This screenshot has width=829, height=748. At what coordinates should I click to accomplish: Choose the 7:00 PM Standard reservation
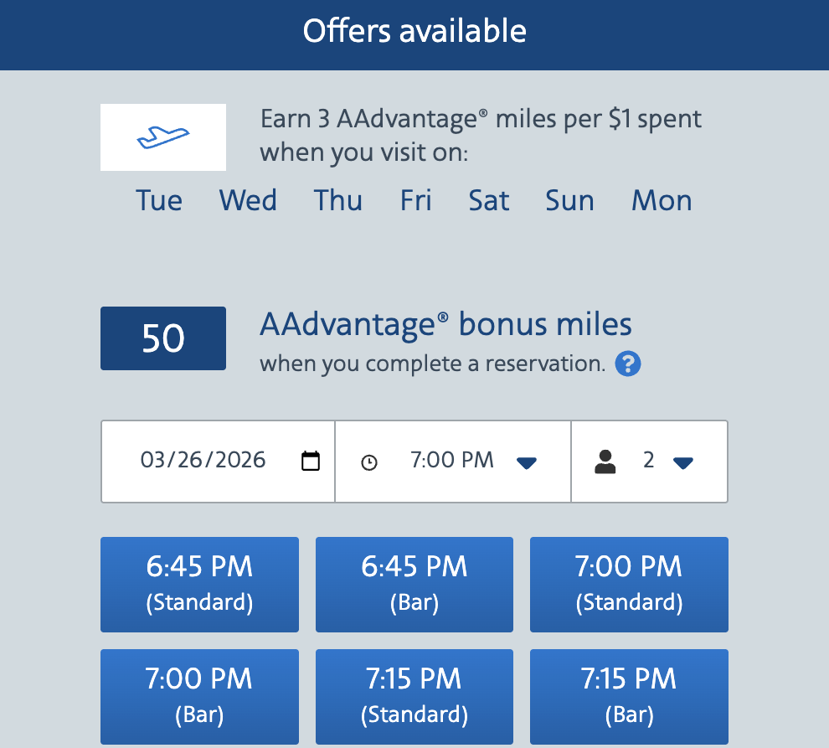pos(628,584)
